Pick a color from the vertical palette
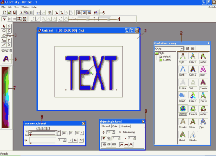The width and height of the screenshot is (216, 156). coord(5,97)
